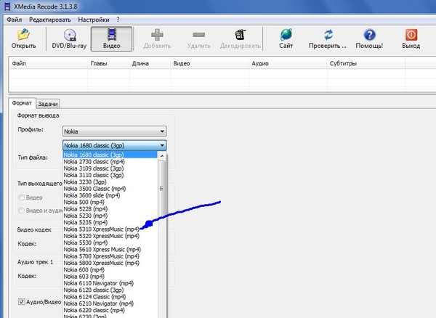Choose Nokia 3109 classic (3gp)

tap(110, 168)
